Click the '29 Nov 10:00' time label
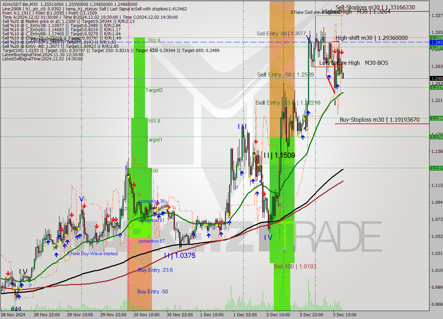 [80, 315]
